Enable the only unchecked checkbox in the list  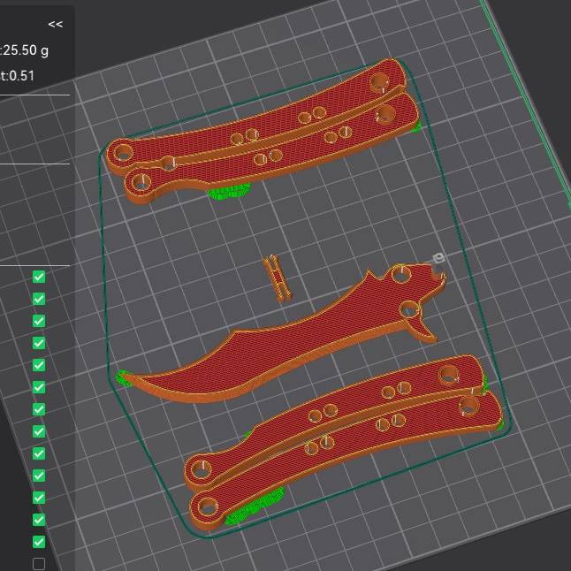click(39, 564)
